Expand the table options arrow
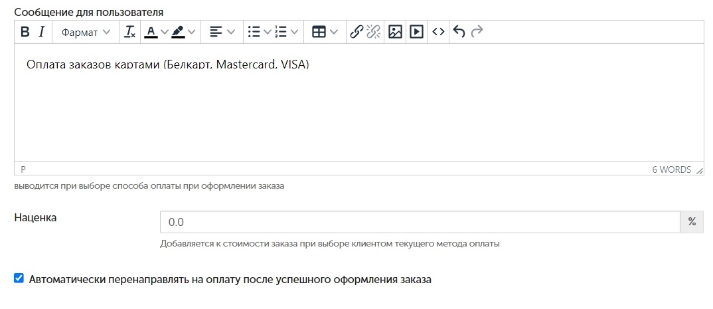713x309 pixels. pos(334,32)
